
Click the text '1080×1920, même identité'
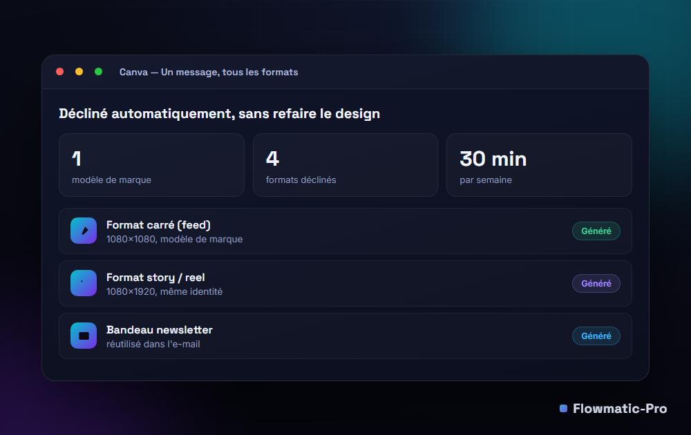pyautogui.click(x=164, y=291)
